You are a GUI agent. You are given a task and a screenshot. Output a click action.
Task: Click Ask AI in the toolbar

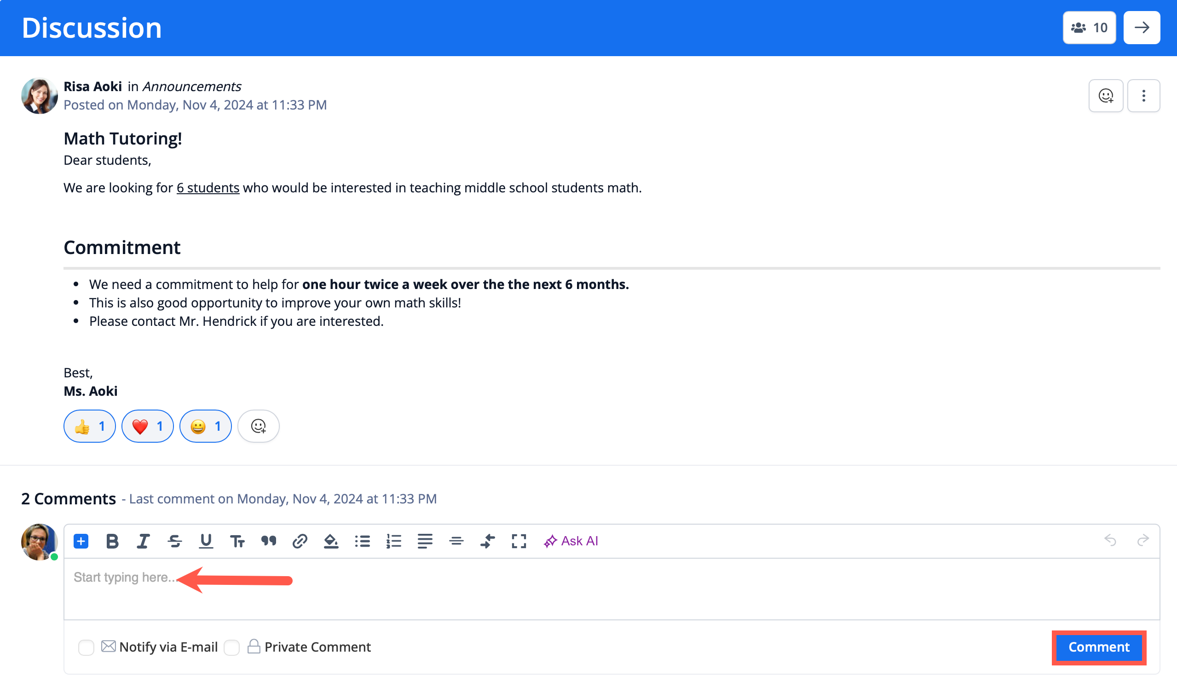pyautogui.click(x=571, y=541)
